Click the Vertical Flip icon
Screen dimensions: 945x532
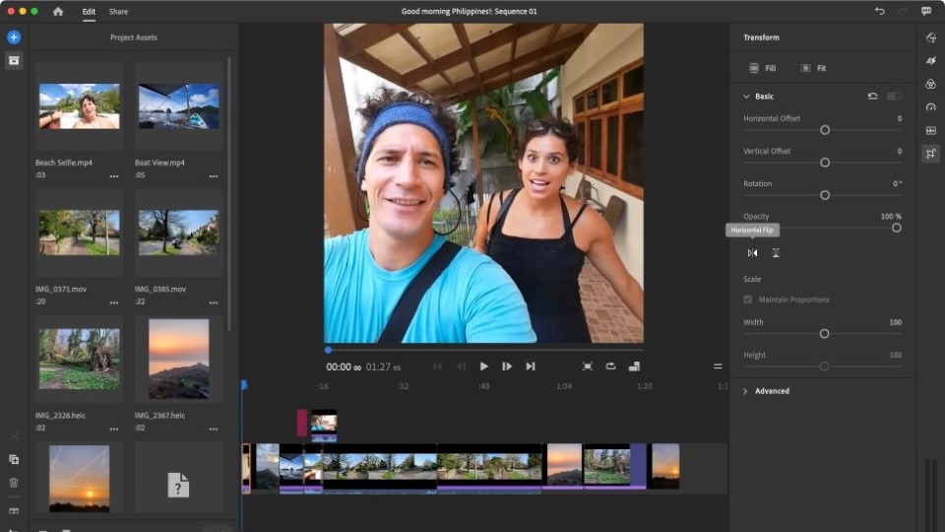(776, 253)
